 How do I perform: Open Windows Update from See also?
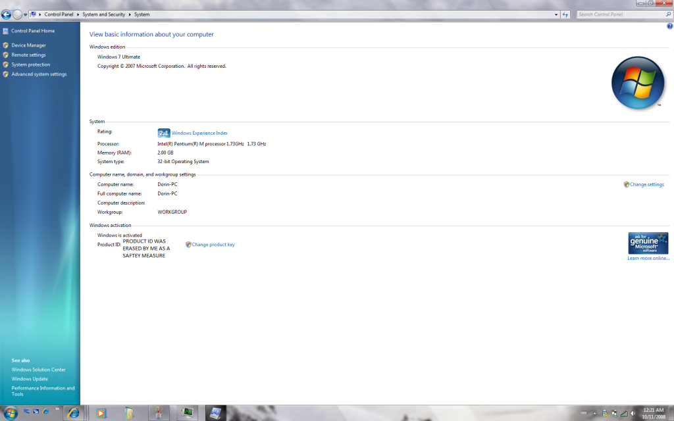coord(30,379)
